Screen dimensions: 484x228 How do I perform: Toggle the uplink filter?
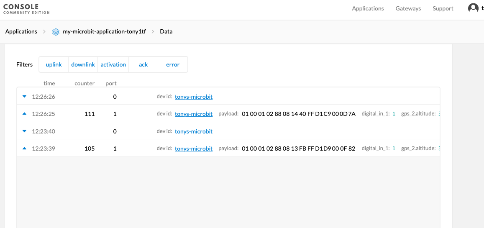54,64
